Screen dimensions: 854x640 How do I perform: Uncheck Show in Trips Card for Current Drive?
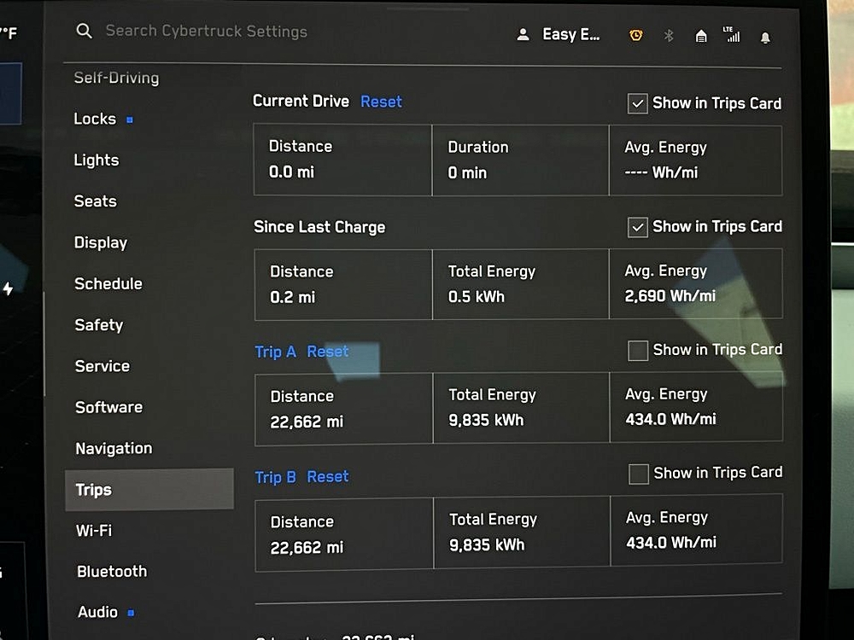coord(637,104)
